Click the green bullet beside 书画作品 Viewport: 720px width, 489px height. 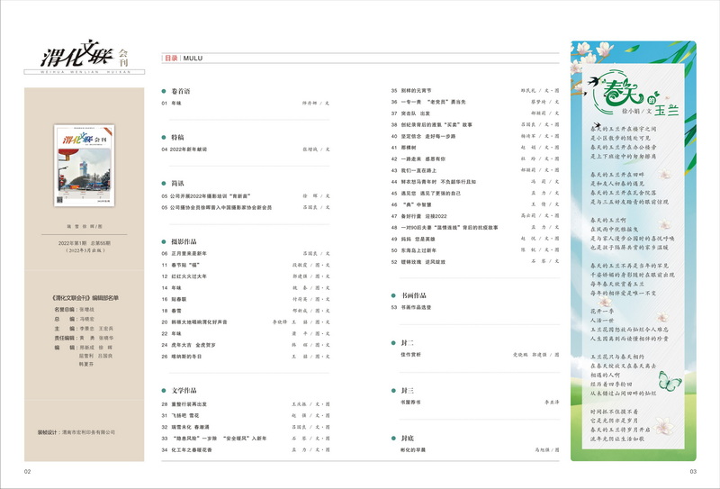click(394, 294)
